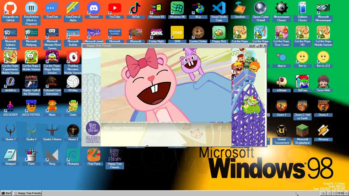Viewport: 349px width, 196px height.
Task: Open the Sandbox desktop icon
Action: [240, 10]
